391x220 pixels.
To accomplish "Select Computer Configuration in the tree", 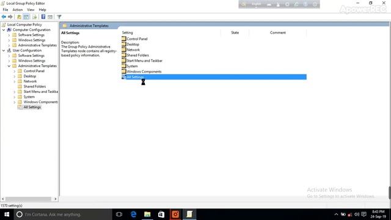I will 31,30.
